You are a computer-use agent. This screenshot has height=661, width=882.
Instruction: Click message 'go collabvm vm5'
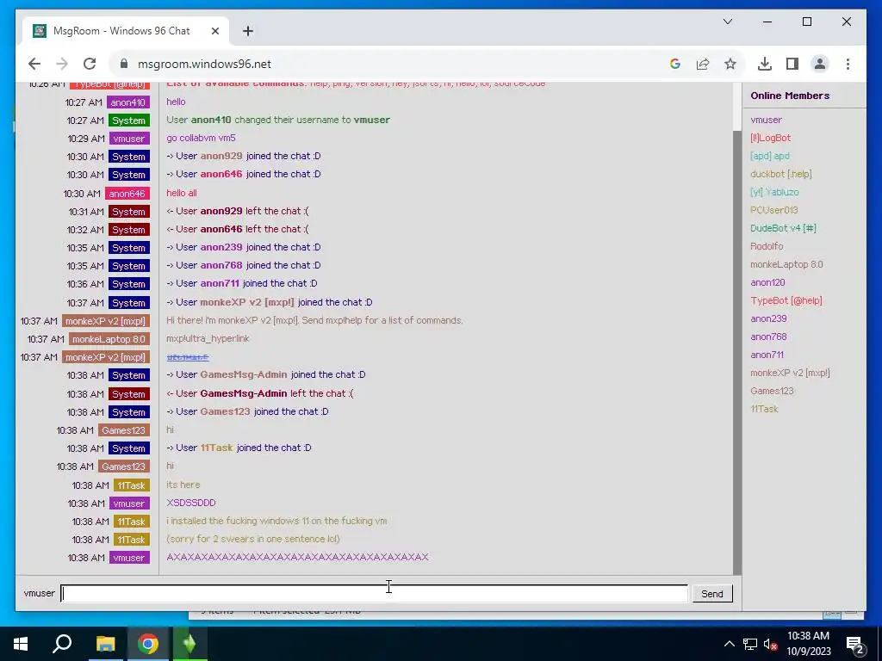click(201, 138)
